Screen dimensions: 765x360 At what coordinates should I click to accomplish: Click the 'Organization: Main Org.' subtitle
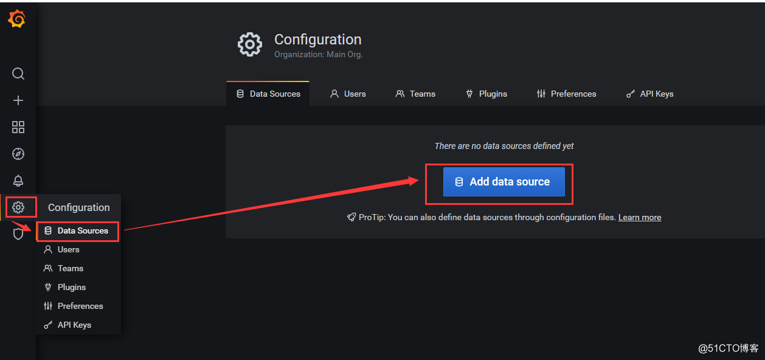coord(318,54)
